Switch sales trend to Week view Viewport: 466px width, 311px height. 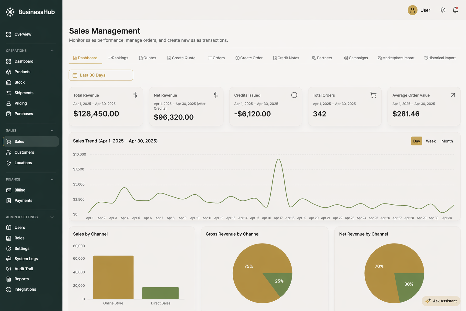click(x=431, y=141)
